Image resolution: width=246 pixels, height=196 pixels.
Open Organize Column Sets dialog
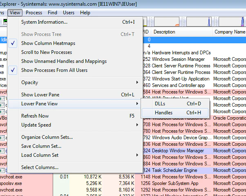[x=75, y=137]
